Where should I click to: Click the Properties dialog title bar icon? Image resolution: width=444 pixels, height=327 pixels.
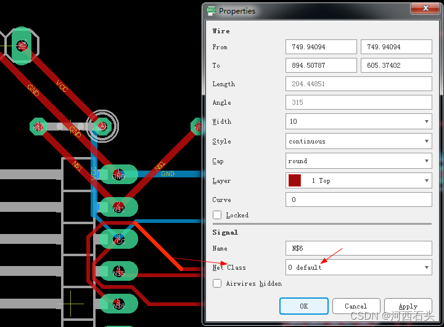tap(212, 10)
